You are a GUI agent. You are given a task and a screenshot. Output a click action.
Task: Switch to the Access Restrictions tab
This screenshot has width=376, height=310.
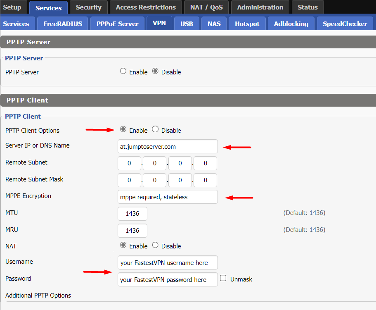[x=145, y=7]
